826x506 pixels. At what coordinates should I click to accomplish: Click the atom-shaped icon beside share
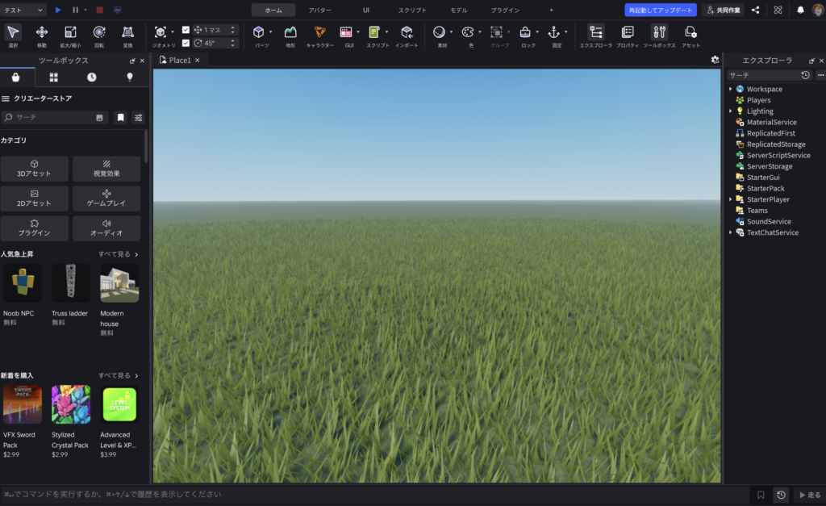(778, 10)
